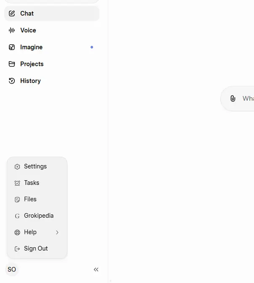Viewport: 254px width, 283px height.
Task: Click the Projects folder icon
Action: [12, 64]
